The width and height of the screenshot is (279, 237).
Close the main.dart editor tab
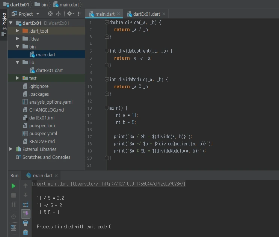click(119, 14)
